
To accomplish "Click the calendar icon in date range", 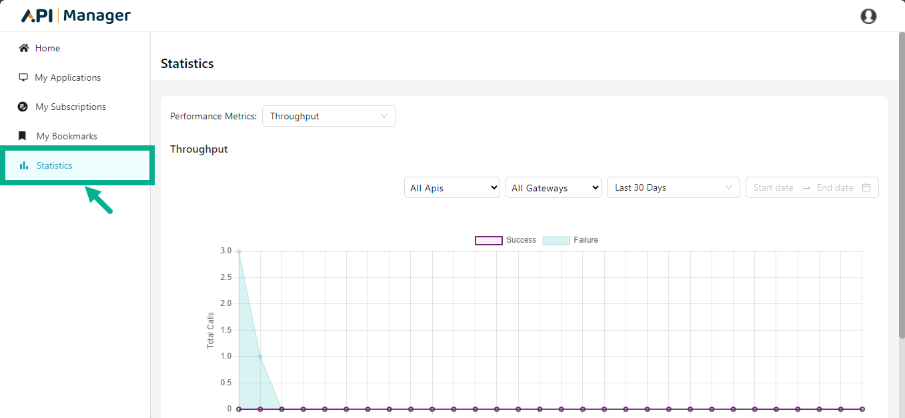I will point(866,187).
